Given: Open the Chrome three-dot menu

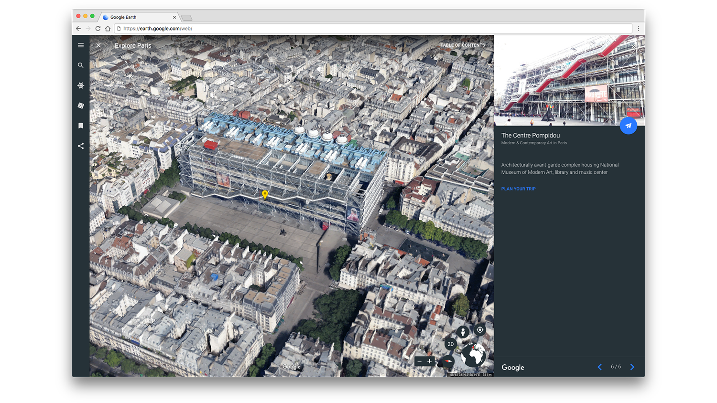Looking at the screenshot, I should pos(639,29).
